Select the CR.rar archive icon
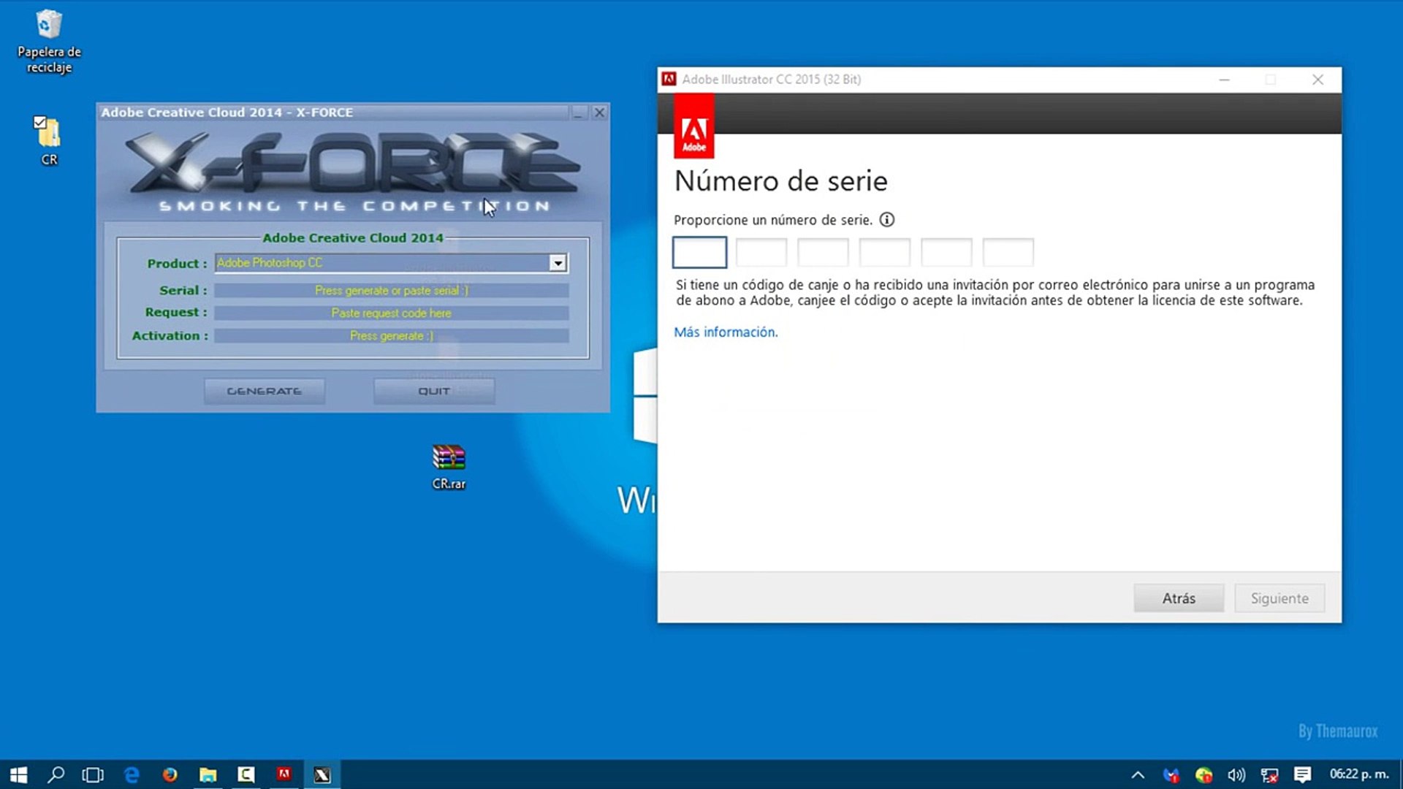 click(449, 468)
